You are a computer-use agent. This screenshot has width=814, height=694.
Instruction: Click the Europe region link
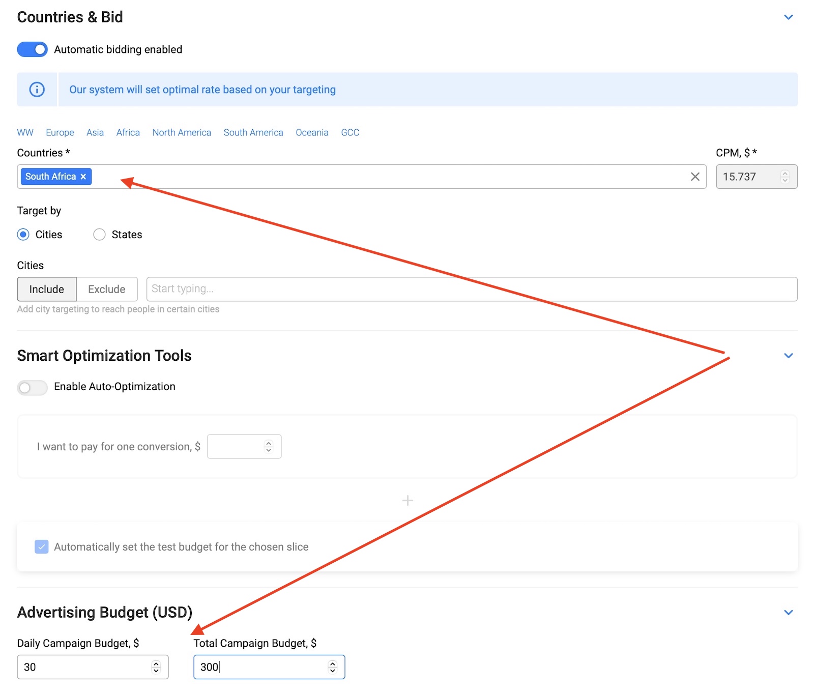(60, 133)
